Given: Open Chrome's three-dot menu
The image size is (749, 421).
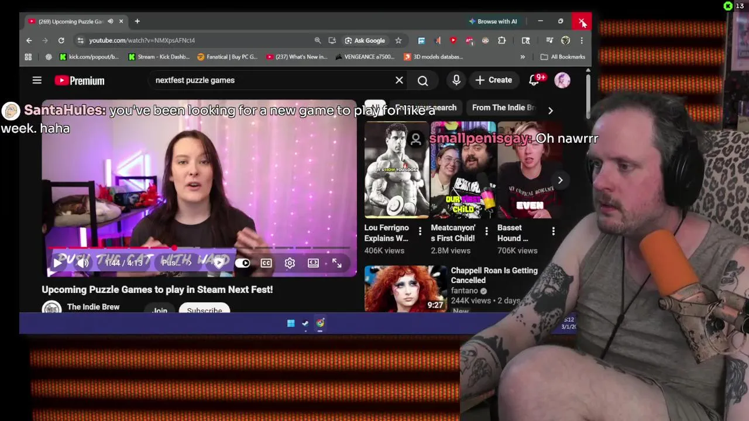Looking at the screenshot, I should point(582,40).
